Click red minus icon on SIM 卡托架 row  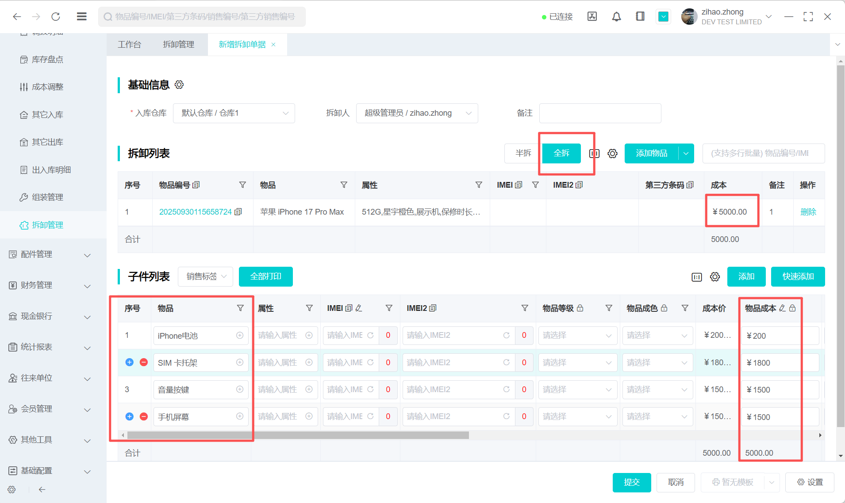(x=144, y=363)
